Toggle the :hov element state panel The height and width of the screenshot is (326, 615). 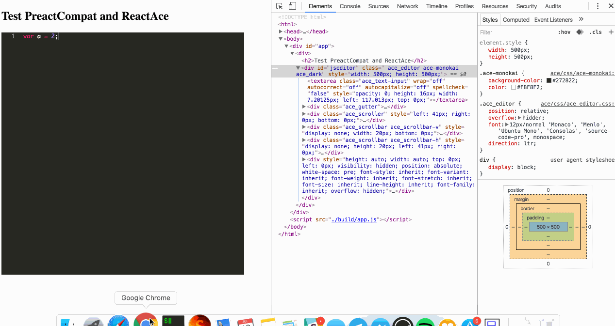pyautogui.click(x=565, y=32)
